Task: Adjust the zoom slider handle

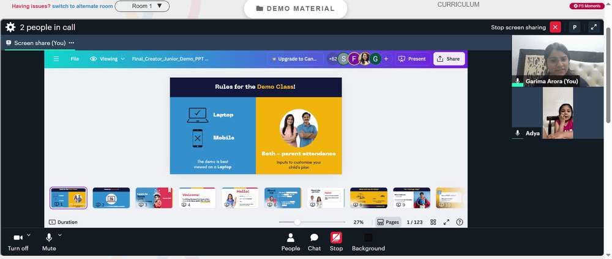Action: [x=297, y=222]
